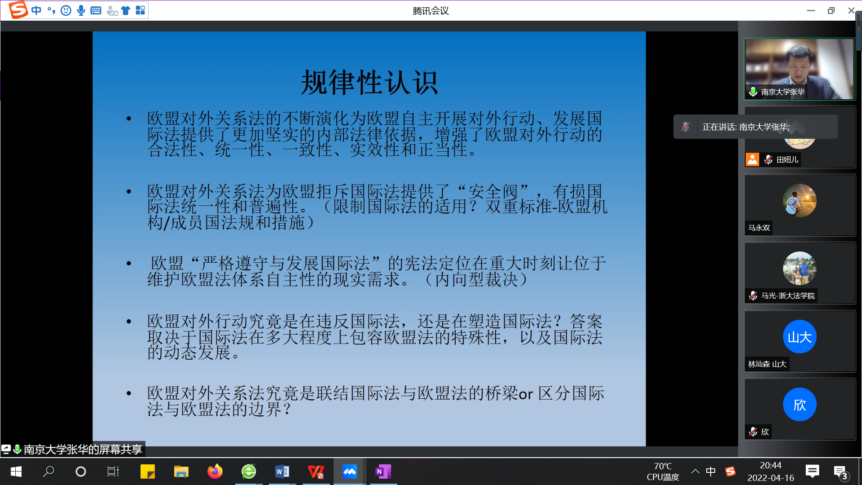Click 正在讲话: 南京大学张华 banner text
This screenshot has height=485, width=862.
[x=746, y=127]
